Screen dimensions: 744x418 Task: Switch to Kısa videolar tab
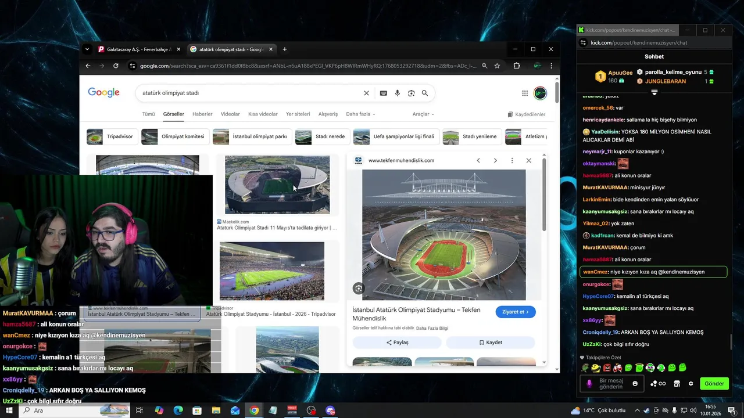pos(263,114)
